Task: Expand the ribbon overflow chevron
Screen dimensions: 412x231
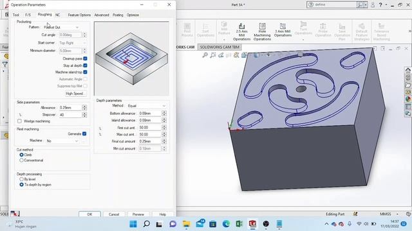Action: click(x=410, y=31)
